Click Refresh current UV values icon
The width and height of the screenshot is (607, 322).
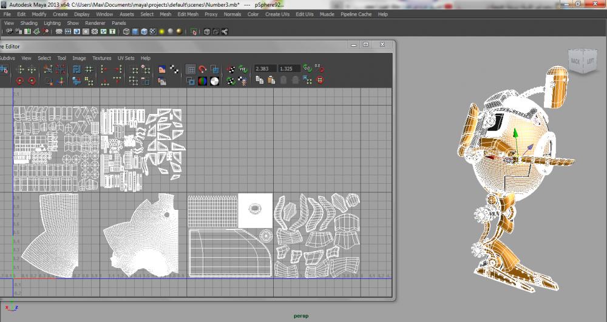[307, 69]
